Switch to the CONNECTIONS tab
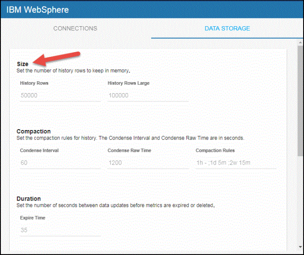The image size is (304, 255). [75, 28]
